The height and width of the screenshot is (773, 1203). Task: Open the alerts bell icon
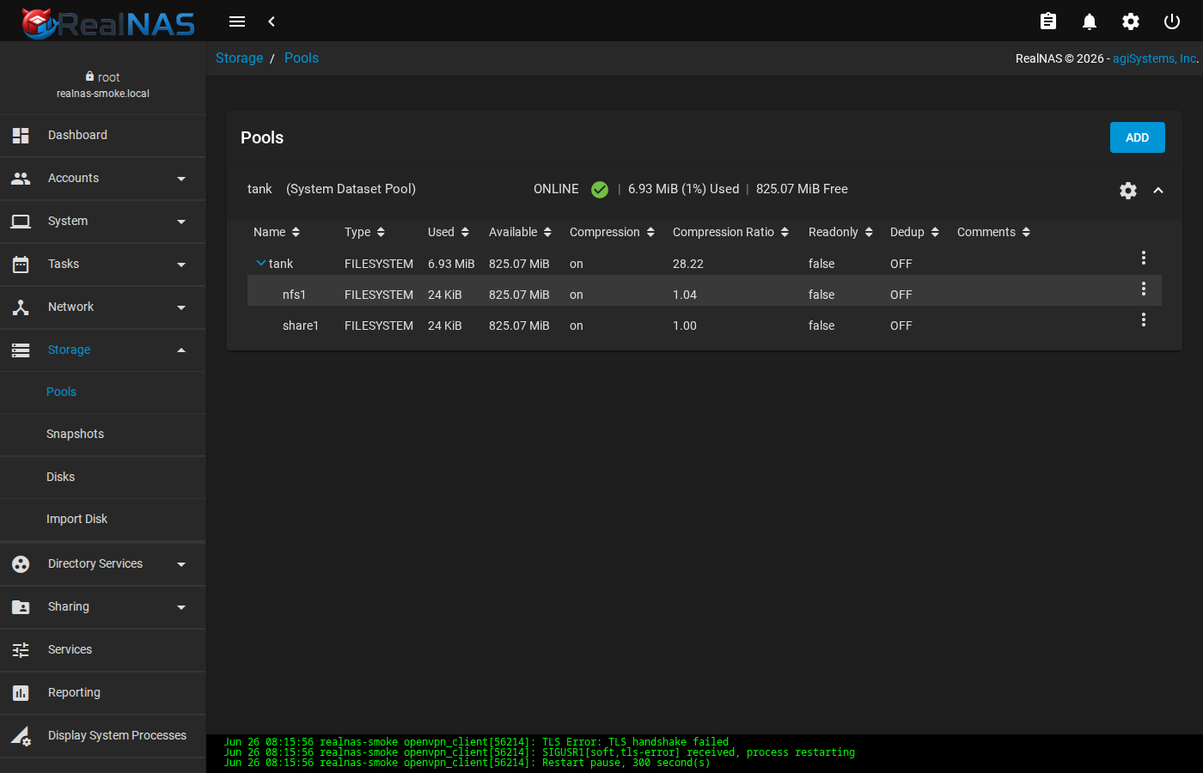pyautogui.click(x=1090, y=21)
